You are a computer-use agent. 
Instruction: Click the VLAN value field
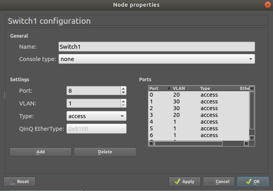(94, 103)
